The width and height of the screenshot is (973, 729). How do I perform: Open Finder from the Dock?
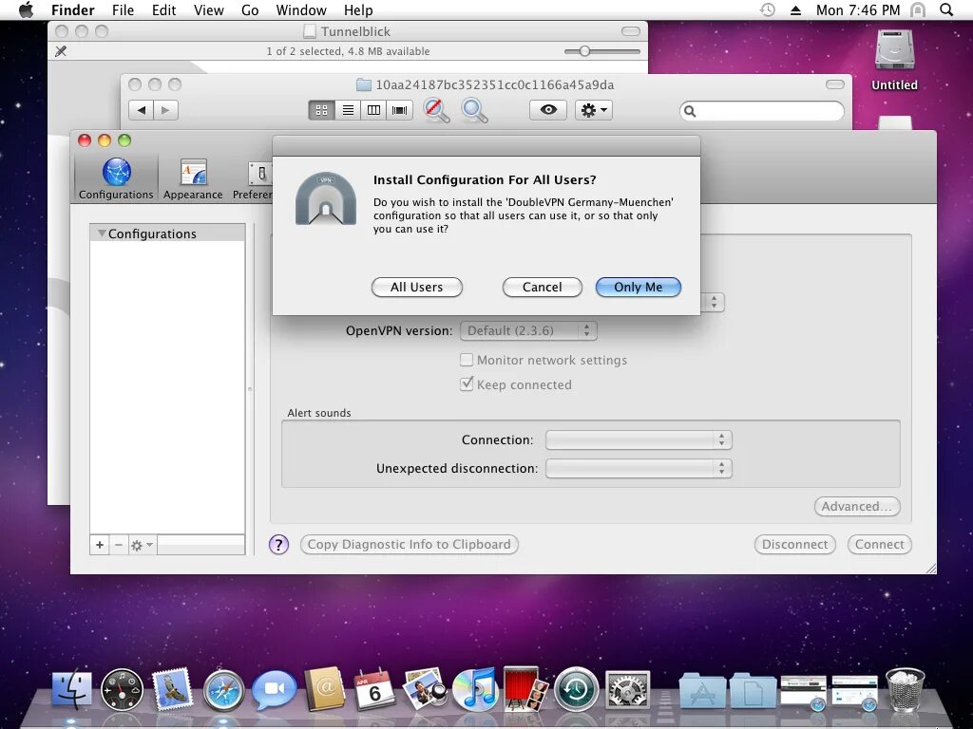72,689
